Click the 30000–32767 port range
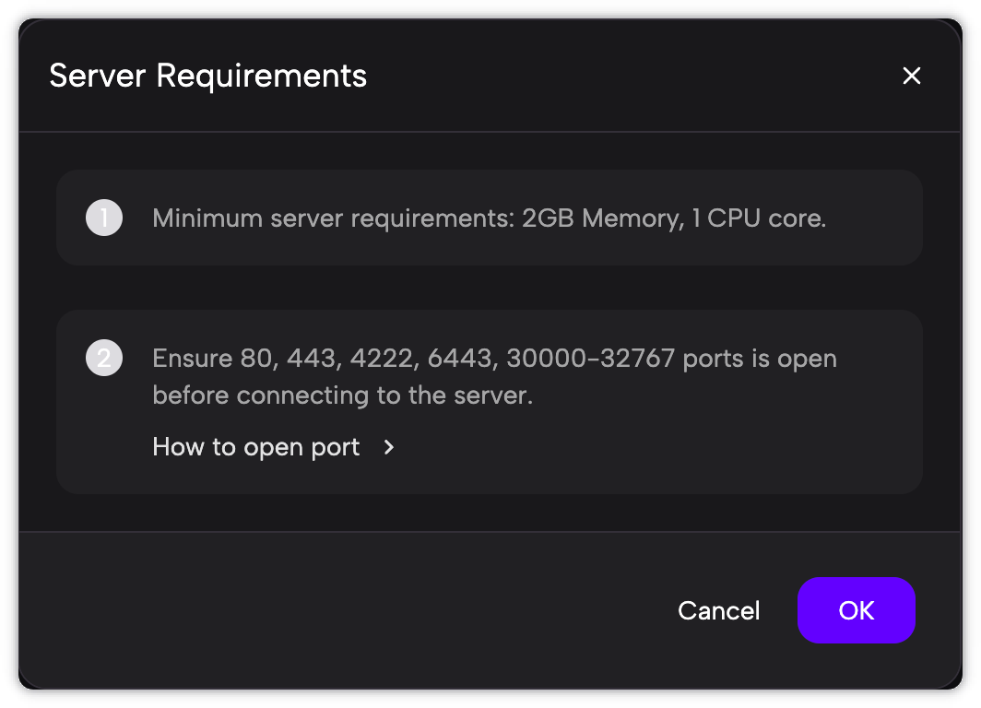The height and width of the screenshot is (708, 981). pyautogui.click(x=590, y=359)
